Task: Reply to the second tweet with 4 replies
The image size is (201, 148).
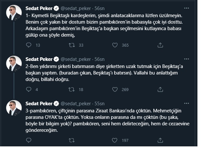Action: click(28, 89)
